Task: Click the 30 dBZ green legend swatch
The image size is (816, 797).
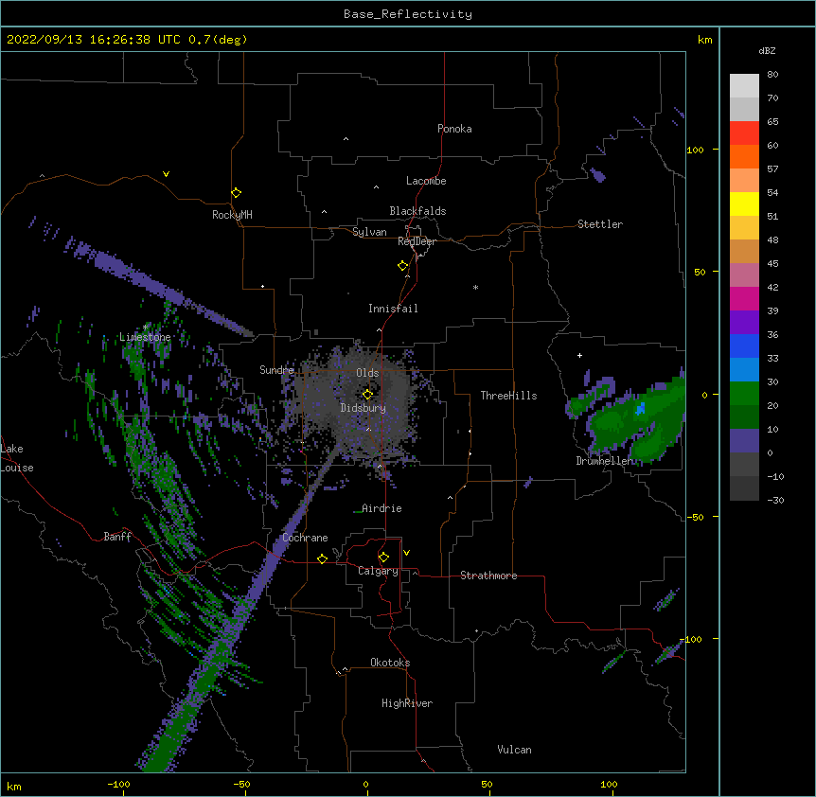Action: [744, 394]
